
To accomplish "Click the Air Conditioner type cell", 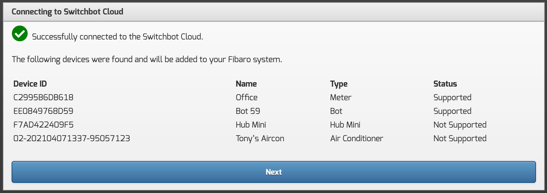I will pyautogui.click(x=356, y=138).
